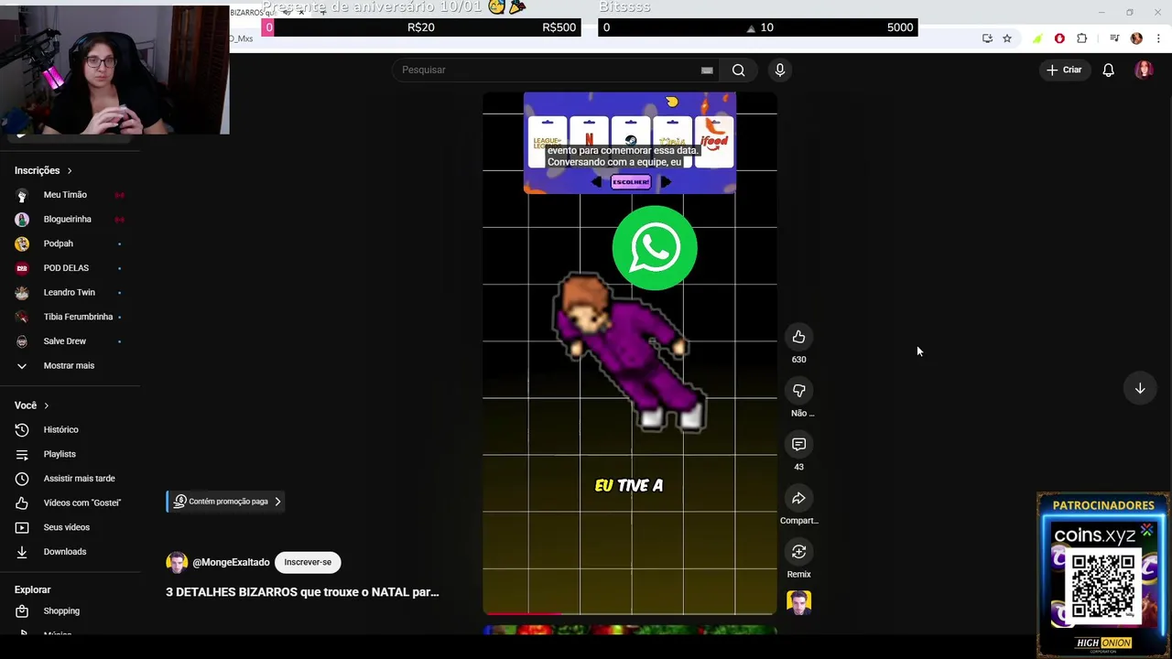This screenshot has height=659, width=1172.
Task: Open Chrome media control icon
Action: click(x=1114, y=38)
